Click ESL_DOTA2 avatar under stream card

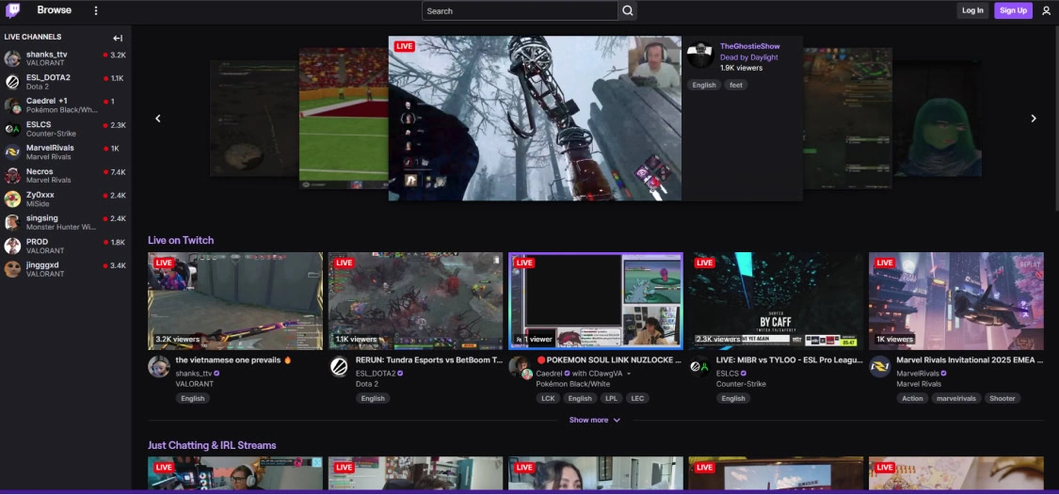[x=339, y=367]
